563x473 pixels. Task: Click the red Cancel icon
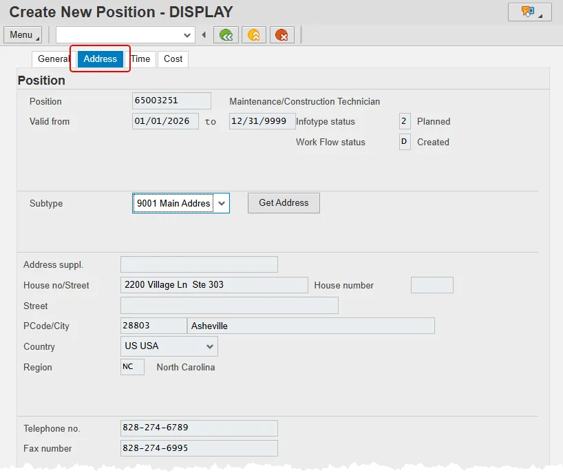tap(282, 35)
